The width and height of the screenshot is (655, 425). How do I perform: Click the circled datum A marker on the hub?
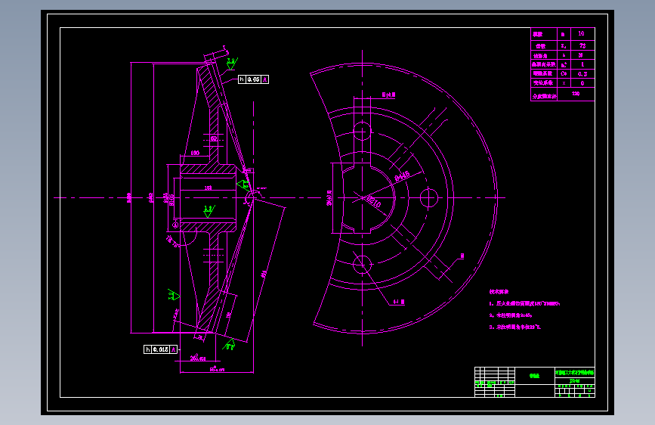[175, 225]
